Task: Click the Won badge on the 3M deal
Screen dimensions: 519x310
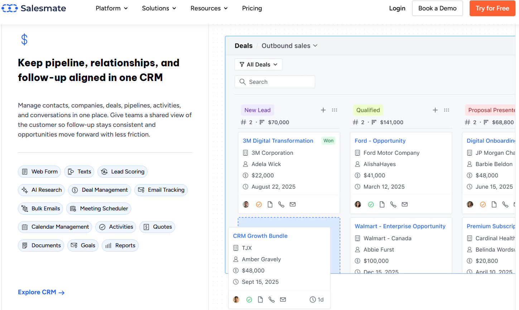Action: coord(328,141)
